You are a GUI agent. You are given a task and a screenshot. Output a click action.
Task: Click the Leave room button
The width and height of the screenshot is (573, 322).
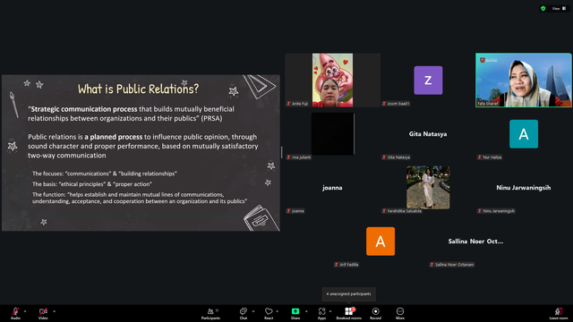(x=559, y=313)
